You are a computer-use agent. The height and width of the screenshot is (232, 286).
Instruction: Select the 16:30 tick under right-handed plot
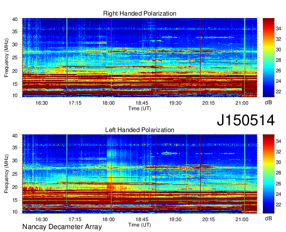(x=42, y=103)
